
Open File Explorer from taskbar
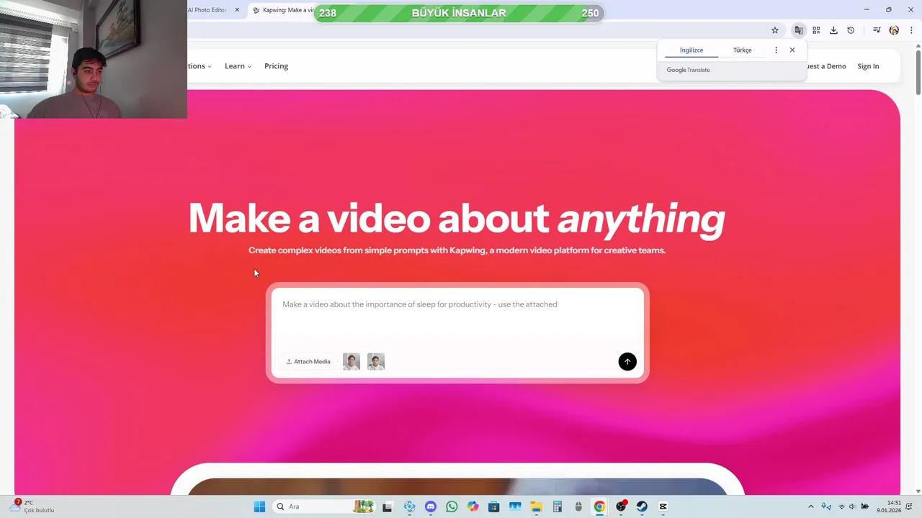click(536, 506)
